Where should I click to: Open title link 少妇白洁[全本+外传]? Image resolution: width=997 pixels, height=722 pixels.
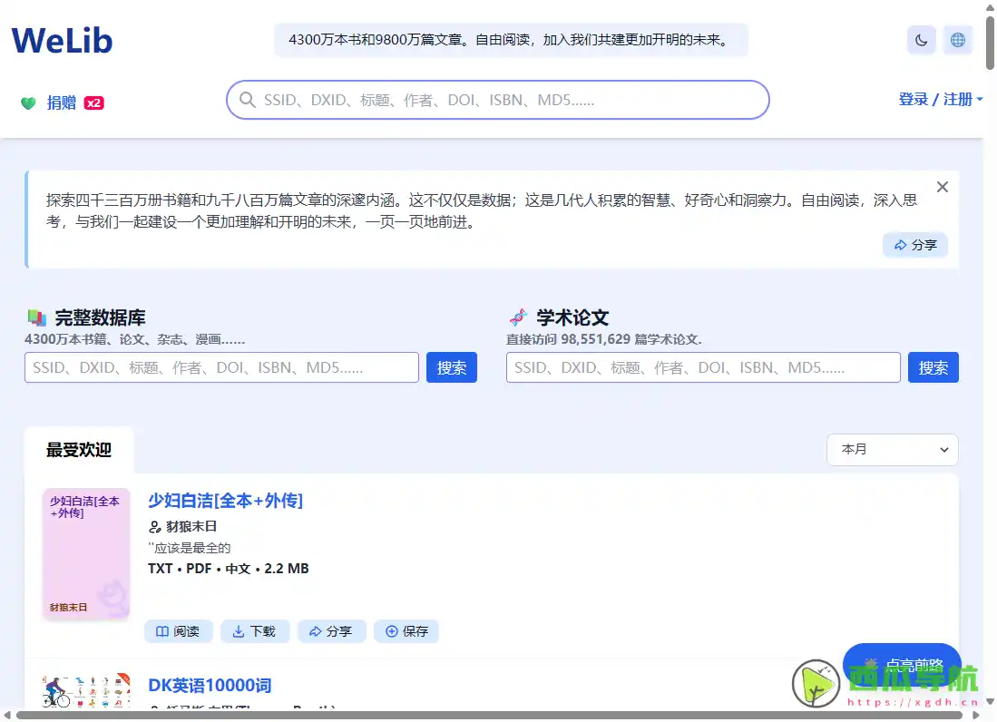(x=226, y=501)
